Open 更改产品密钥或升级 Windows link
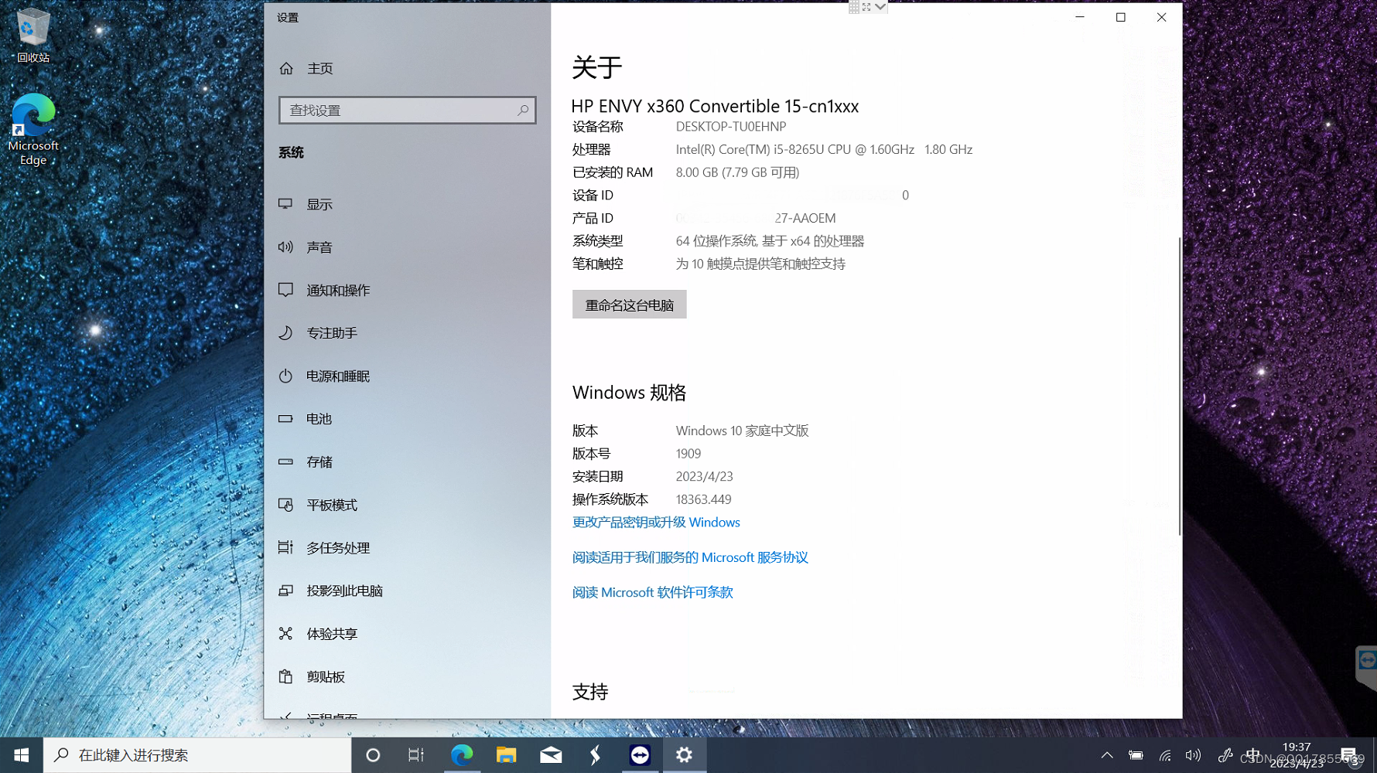The width and height of the screenshot is (1377, 773). tap(656, 523)
